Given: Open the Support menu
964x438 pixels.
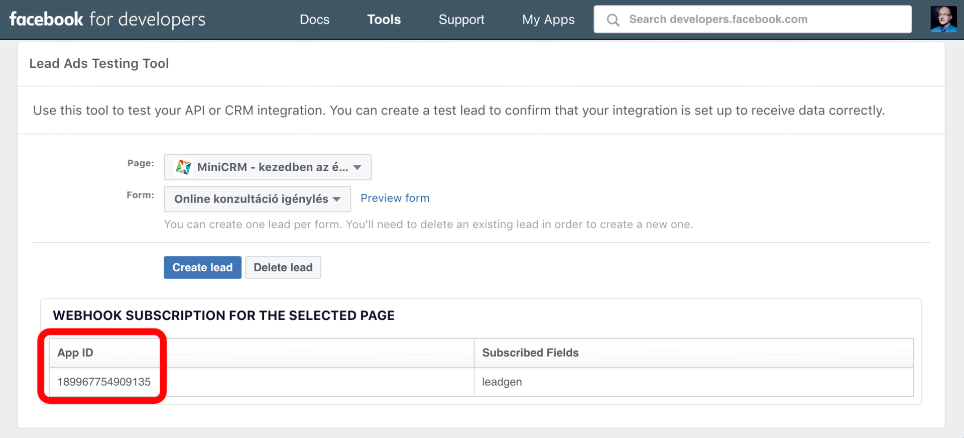Looking at the screenshot, I should pos(461,20).
